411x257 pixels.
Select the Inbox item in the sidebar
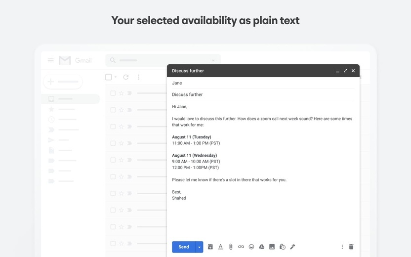tap(71, 99)
